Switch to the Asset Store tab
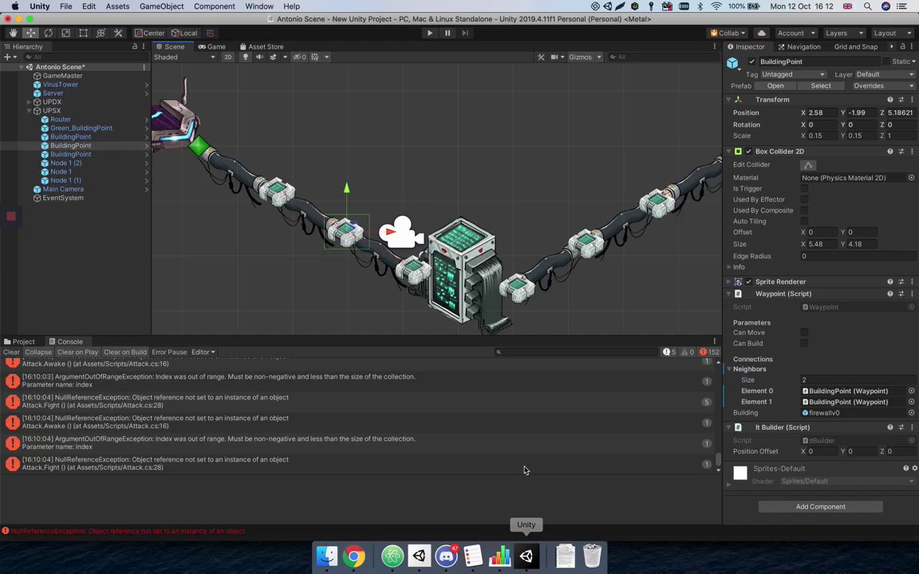This screenshot has height=574, width=919. tap(262, 46)
